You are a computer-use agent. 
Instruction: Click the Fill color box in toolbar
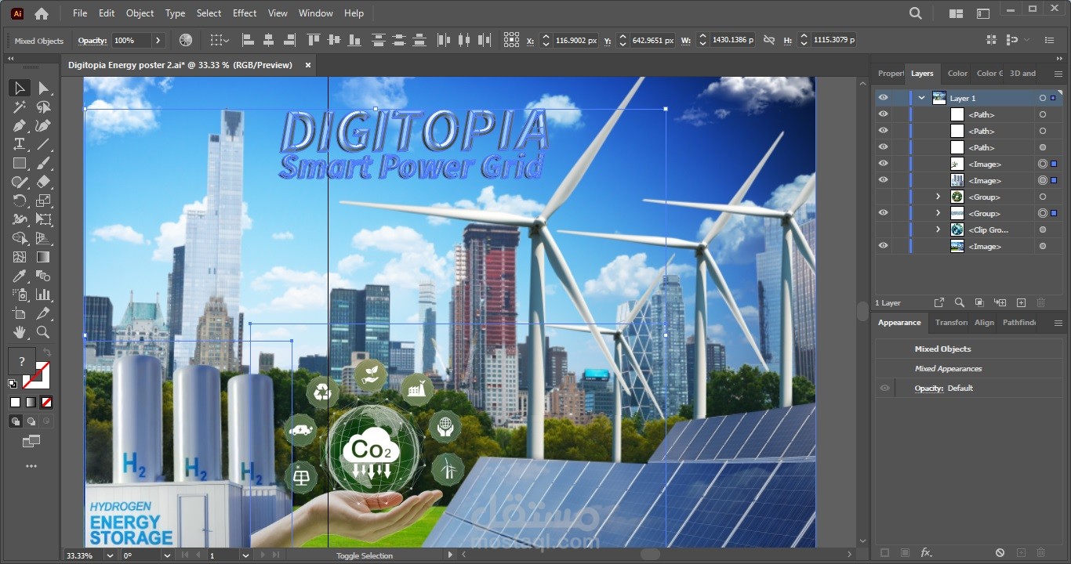[21, 361]
